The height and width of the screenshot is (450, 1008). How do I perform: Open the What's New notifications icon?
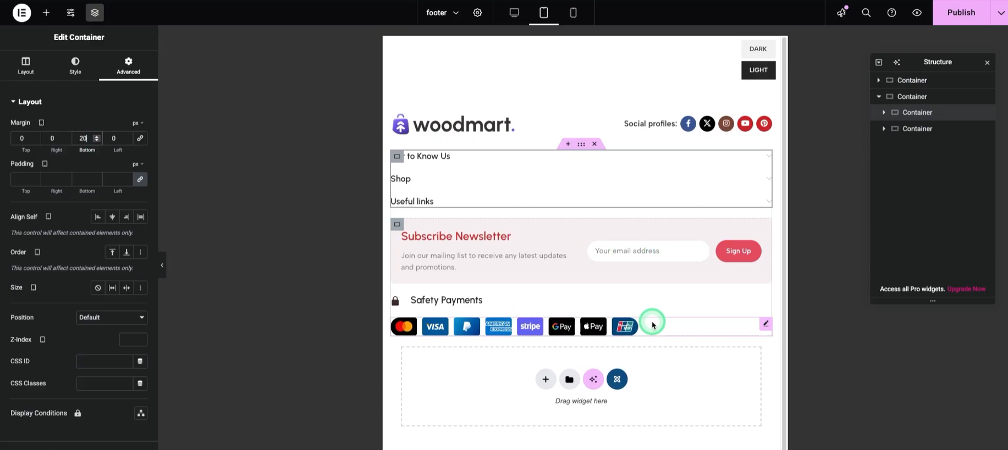(x=841, y=13)
